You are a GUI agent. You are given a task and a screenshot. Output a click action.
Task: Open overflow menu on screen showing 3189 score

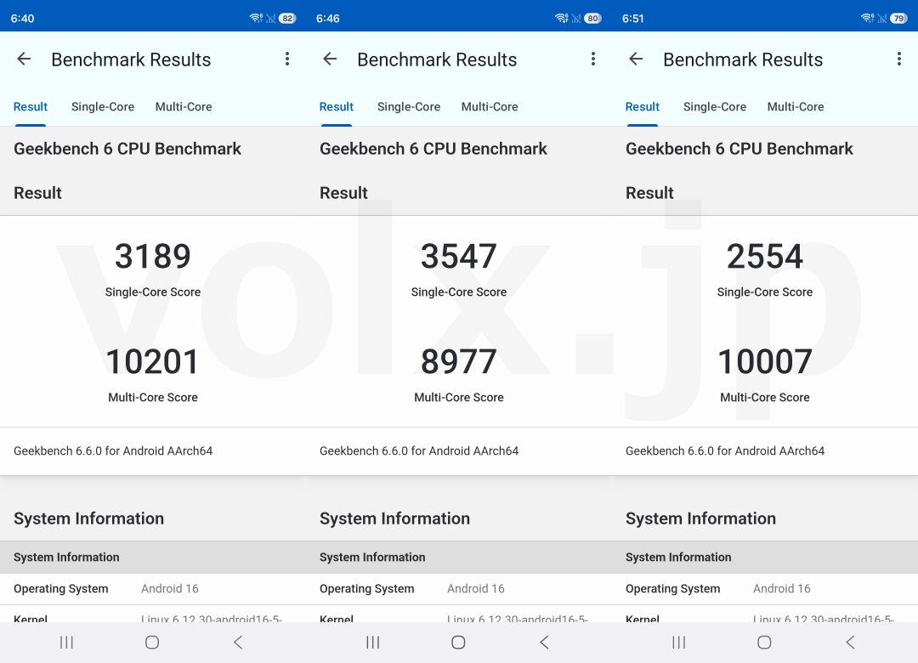click(287, 59)
